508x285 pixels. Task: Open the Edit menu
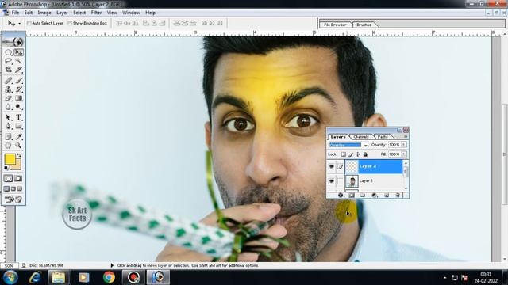tap(29, 13)
